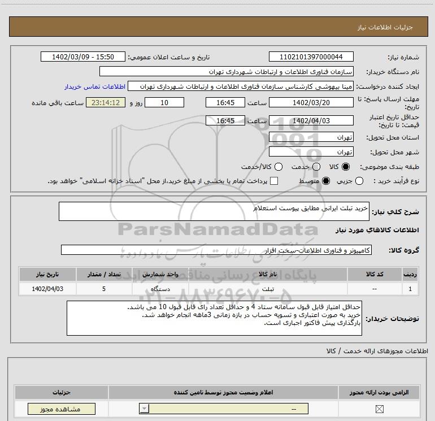Click the اعلام وضعیت مجوز column header
Image resolution: width=435 pixels, height=421 pixels.
[x=223, y=392]
